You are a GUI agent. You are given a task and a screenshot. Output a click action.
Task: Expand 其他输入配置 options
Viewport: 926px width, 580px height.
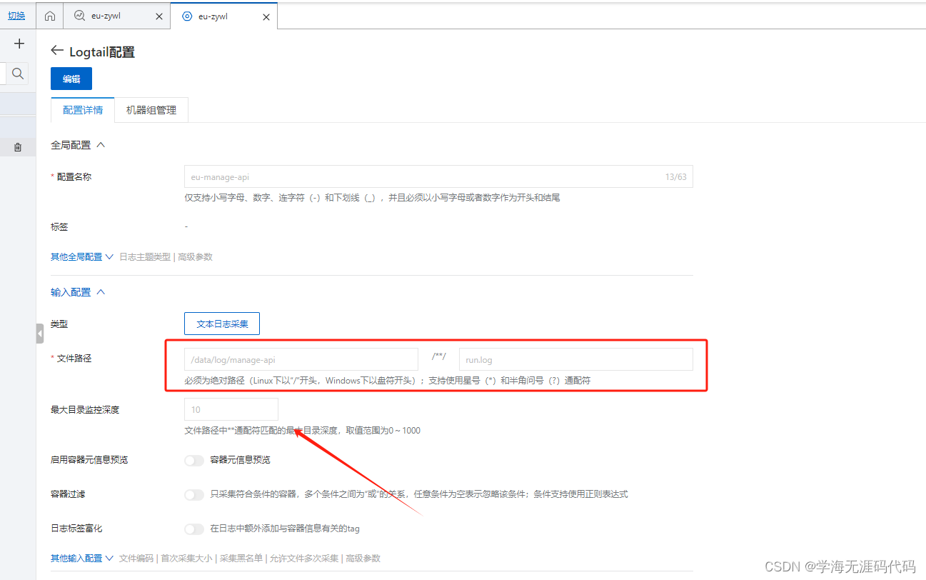click(82, 558)
